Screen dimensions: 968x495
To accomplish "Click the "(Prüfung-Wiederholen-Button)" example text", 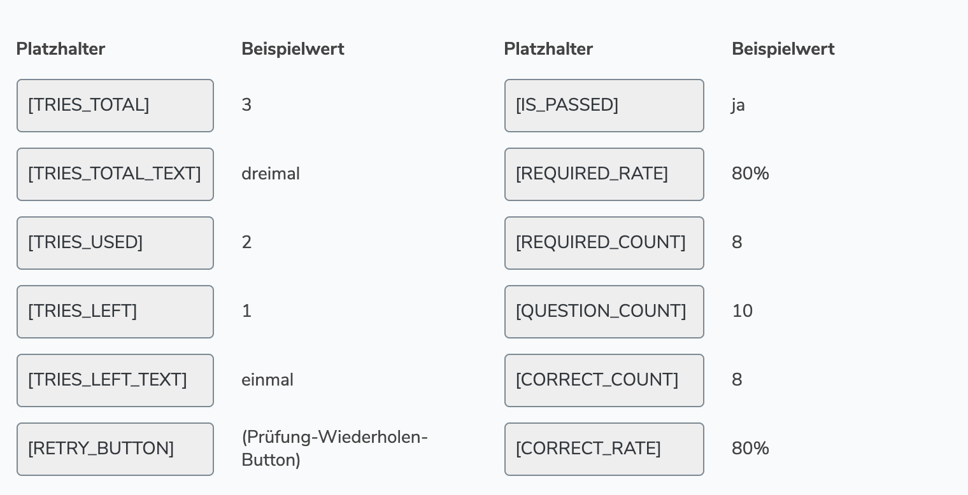I will (334, 449).
